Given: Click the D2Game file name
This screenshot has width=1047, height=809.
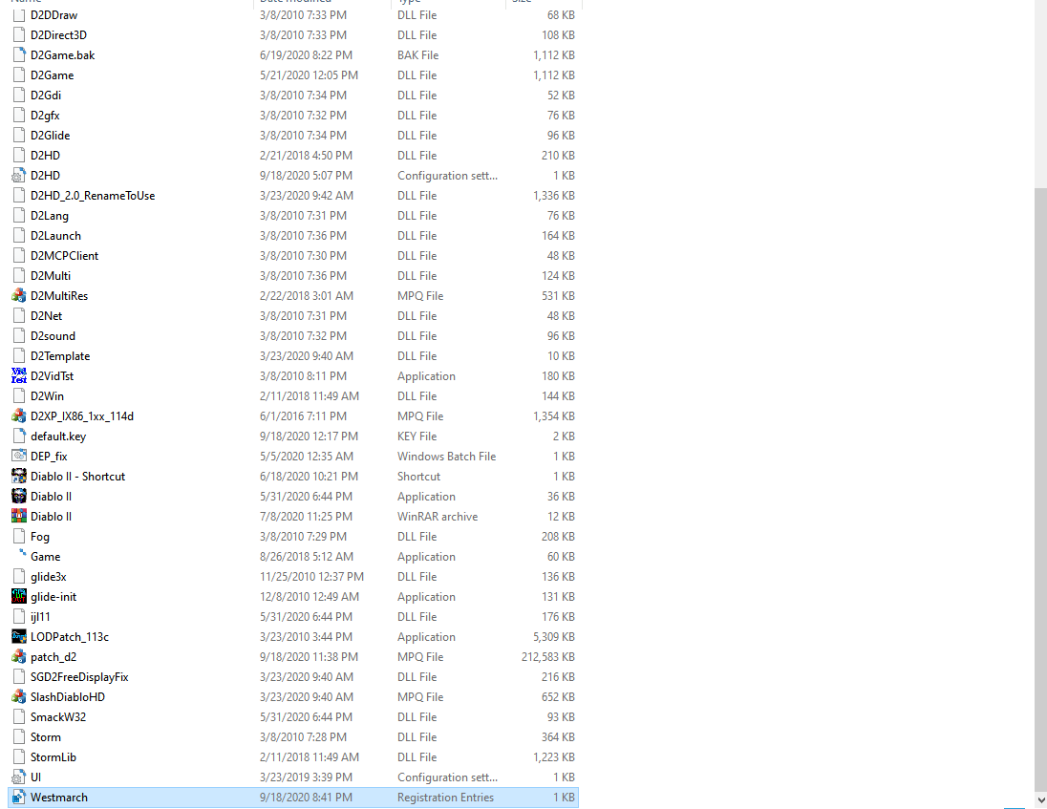Looking at the screenshot, I should tap(53, 75).
